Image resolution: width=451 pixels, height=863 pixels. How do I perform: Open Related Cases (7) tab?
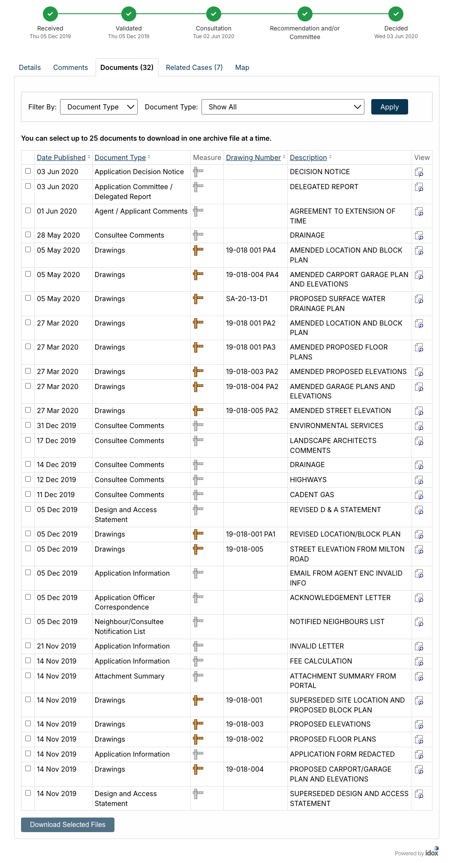click(x=194, y=67)
